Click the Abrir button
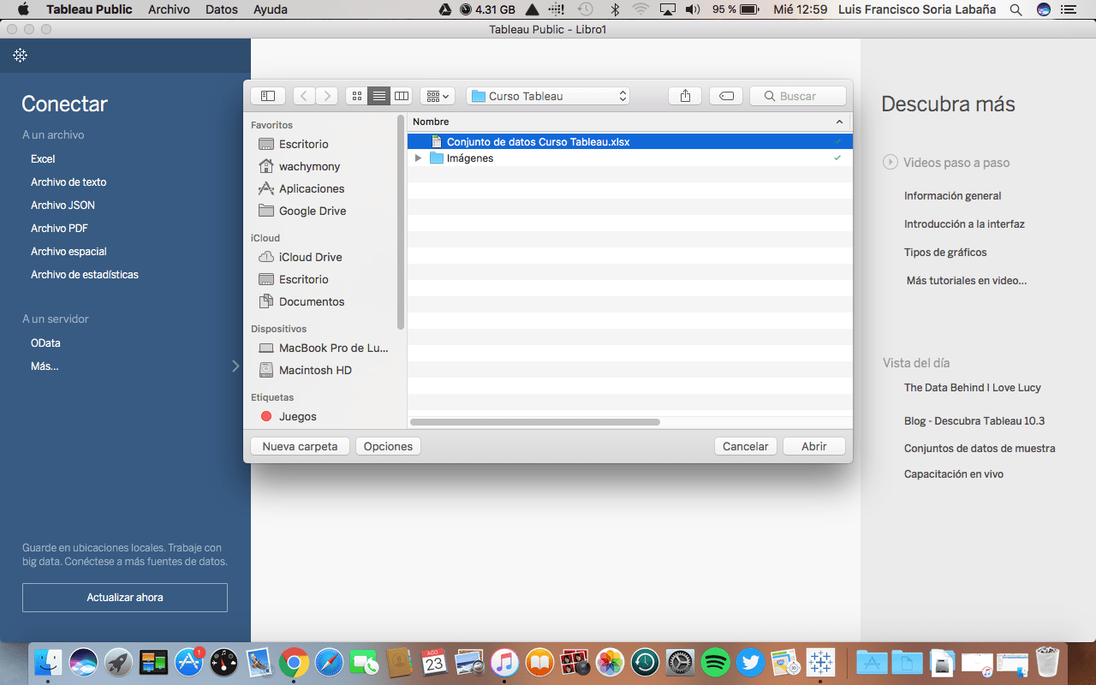 click(814, 446)
